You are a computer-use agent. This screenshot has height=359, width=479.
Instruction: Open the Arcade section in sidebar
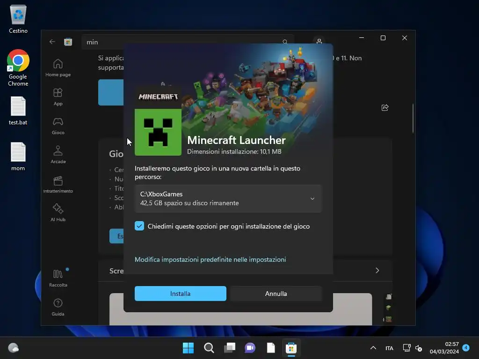point(58,155)
